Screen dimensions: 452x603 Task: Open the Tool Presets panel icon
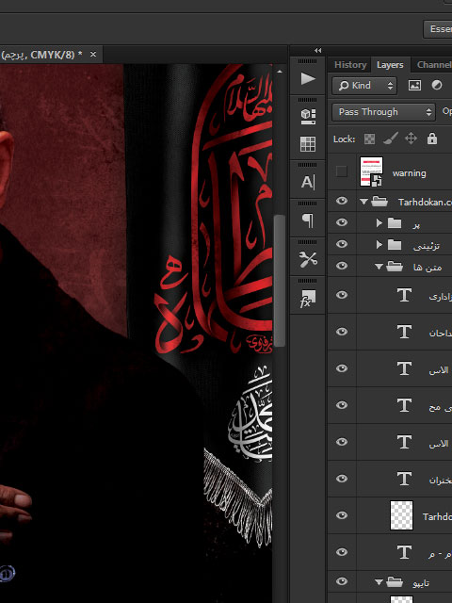(308, 260)
